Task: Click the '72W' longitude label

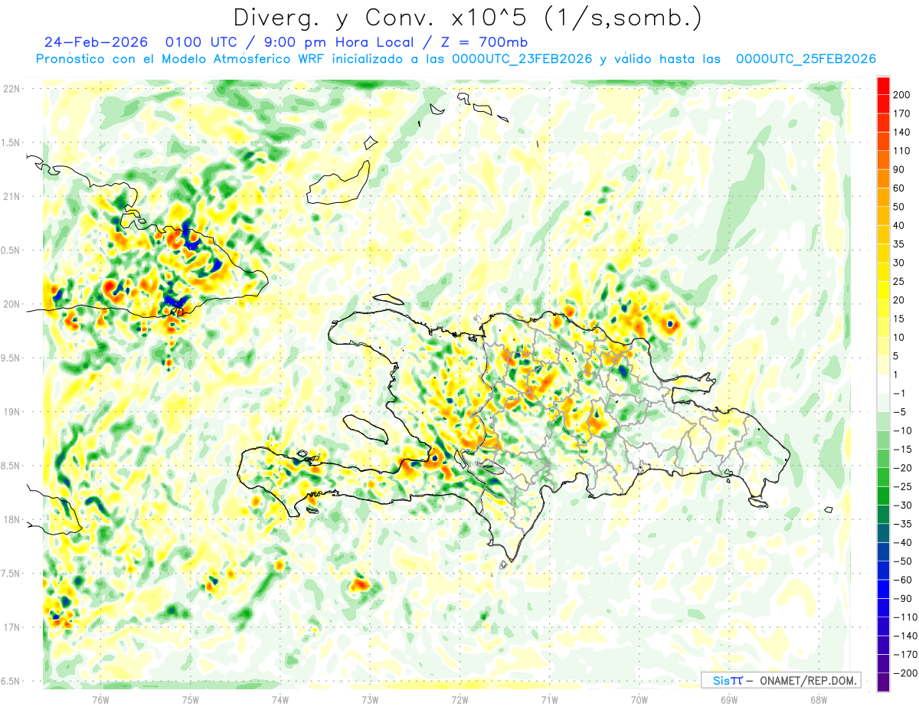Action: pyautogui.click(x=459, y=699)
